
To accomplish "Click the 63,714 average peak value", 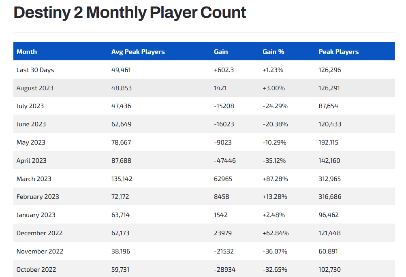I will click(x=120, y=215).
